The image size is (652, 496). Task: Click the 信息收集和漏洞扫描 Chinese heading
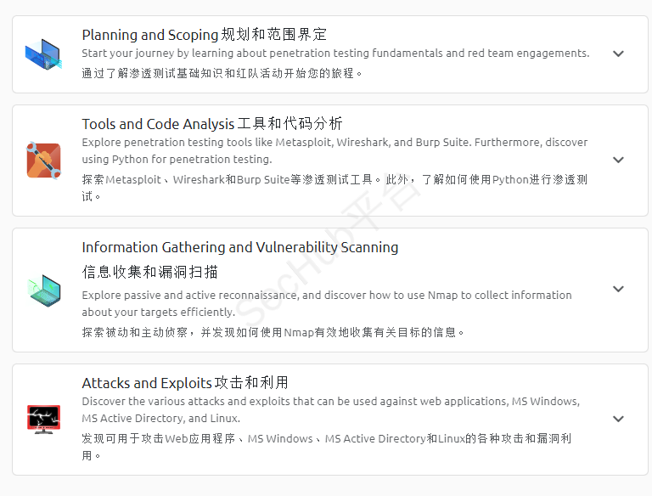tap(149, 272)
